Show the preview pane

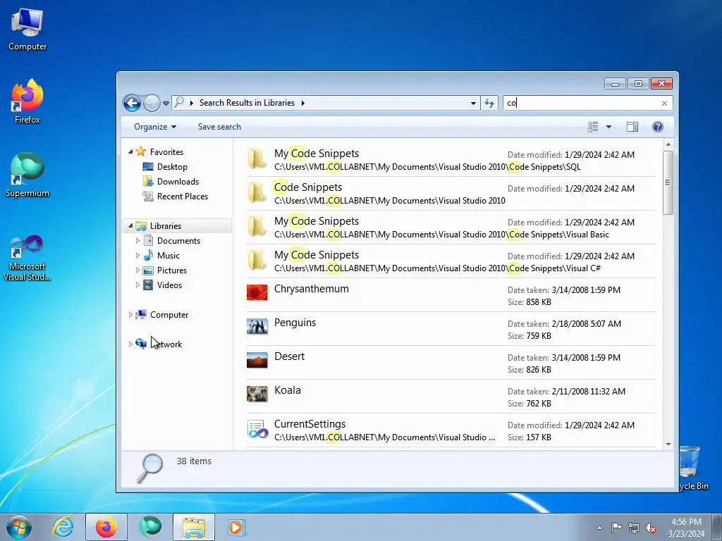click(x=632, y=127)
